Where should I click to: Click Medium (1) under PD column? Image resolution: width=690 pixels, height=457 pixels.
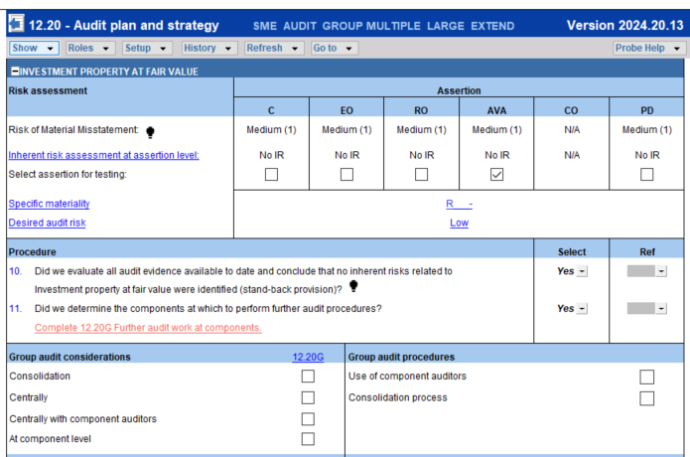(647, 130)
